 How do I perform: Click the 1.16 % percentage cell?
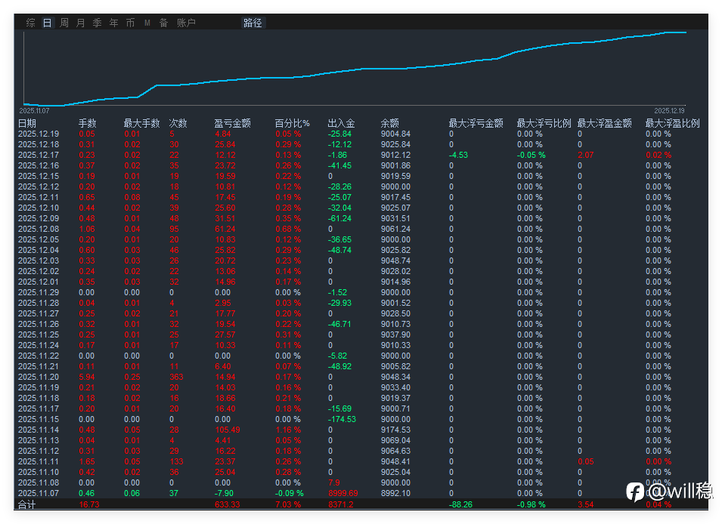click(x=288, y=430)
